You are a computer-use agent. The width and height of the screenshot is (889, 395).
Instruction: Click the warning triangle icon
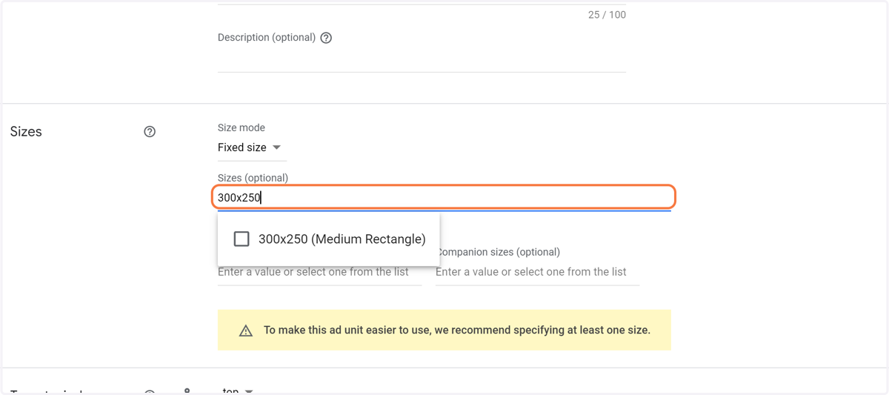click(x=246, y=331)
